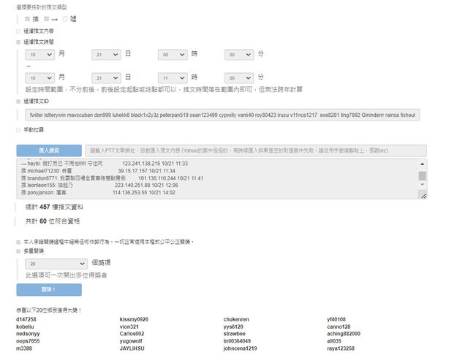Uncheck the 過濾推文時間 checkbox
The width and height of the screenshot is (468, 355).
point(18,42)
